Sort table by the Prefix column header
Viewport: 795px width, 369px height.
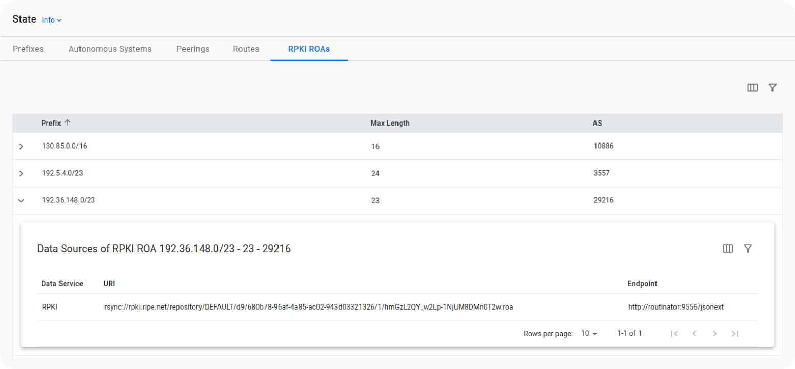pyautogui.click(x=51, y=123)
